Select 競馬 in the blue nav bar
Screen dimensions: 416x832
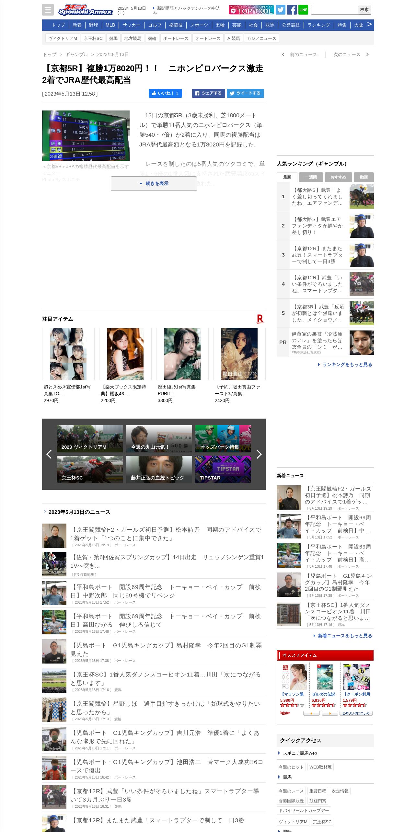[270, 25]
